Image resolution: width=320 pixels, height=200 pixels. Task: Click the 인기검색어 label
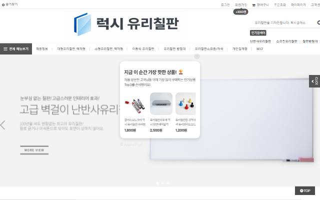coord(258,33)
